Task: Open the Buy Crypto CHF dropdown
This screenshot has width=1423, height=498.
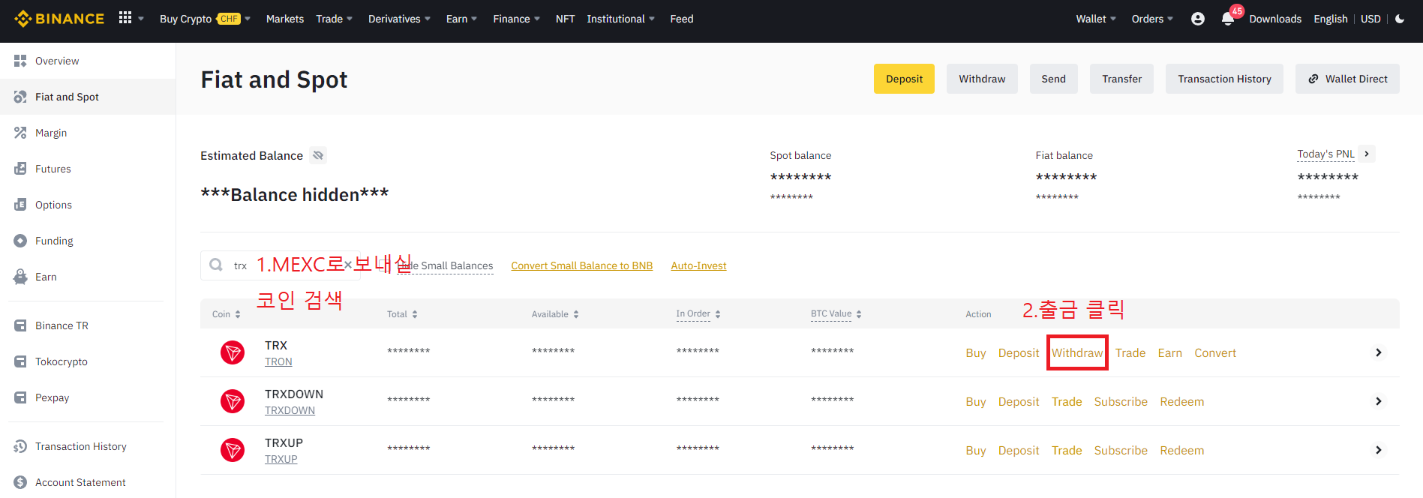Action: [x=205, y=19]
